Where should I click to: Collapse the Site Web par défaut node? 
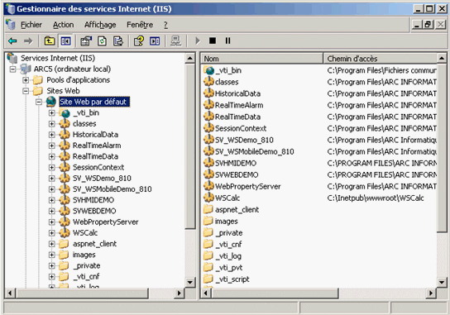39,102
